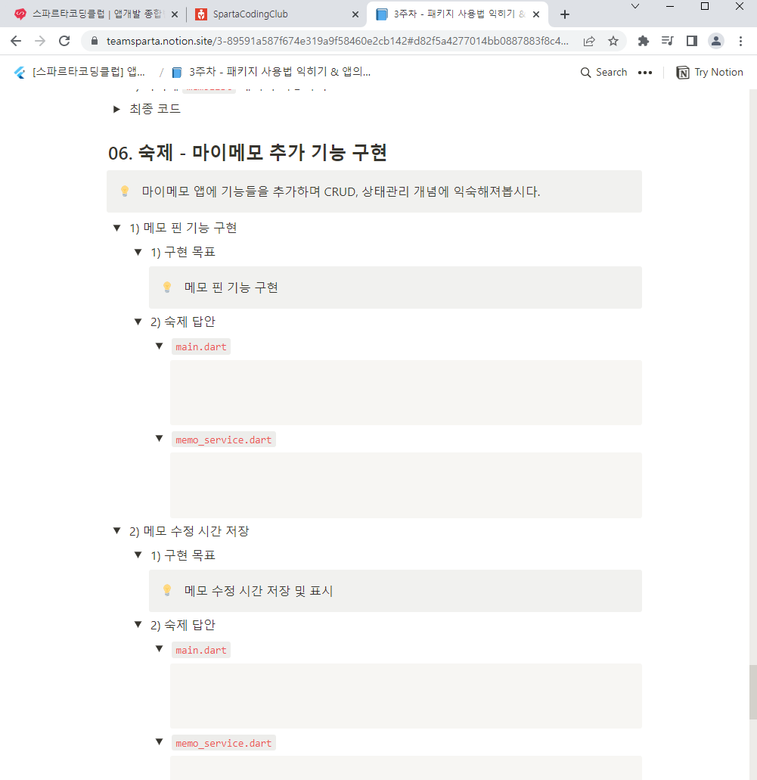Click the empty code block under first main.dart
Screen dimensions: 757x780
tap(406, 393)
